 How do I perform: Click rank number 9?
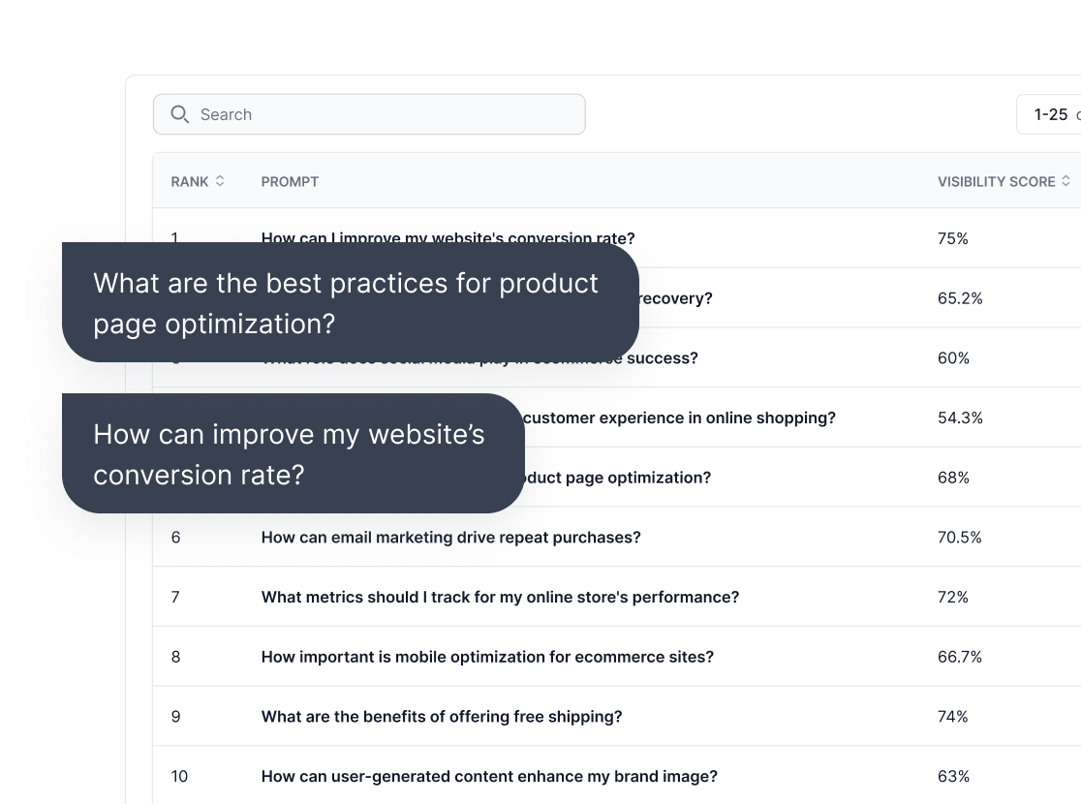coord(175,717)
